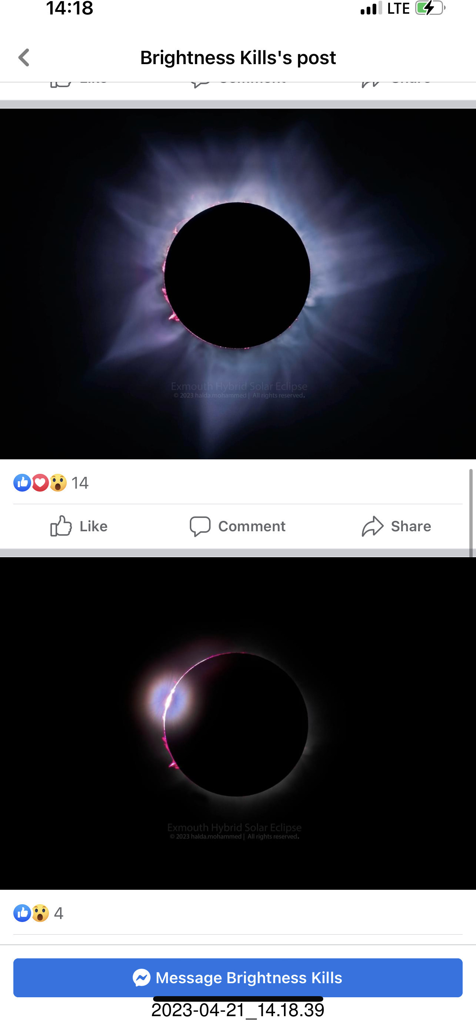
Task: Tap the Share arrow icon
Action: point(373,526)
